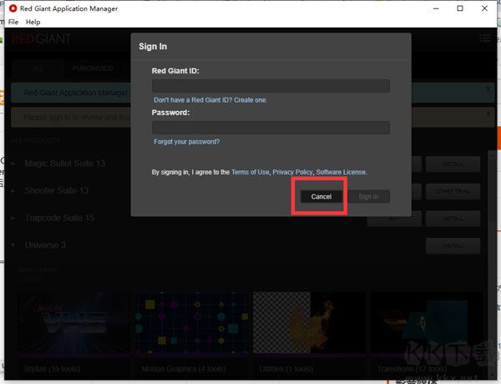Screen dimensions: 501x384
Task: Dismiss the Please sign in banner
Action: 488,113
